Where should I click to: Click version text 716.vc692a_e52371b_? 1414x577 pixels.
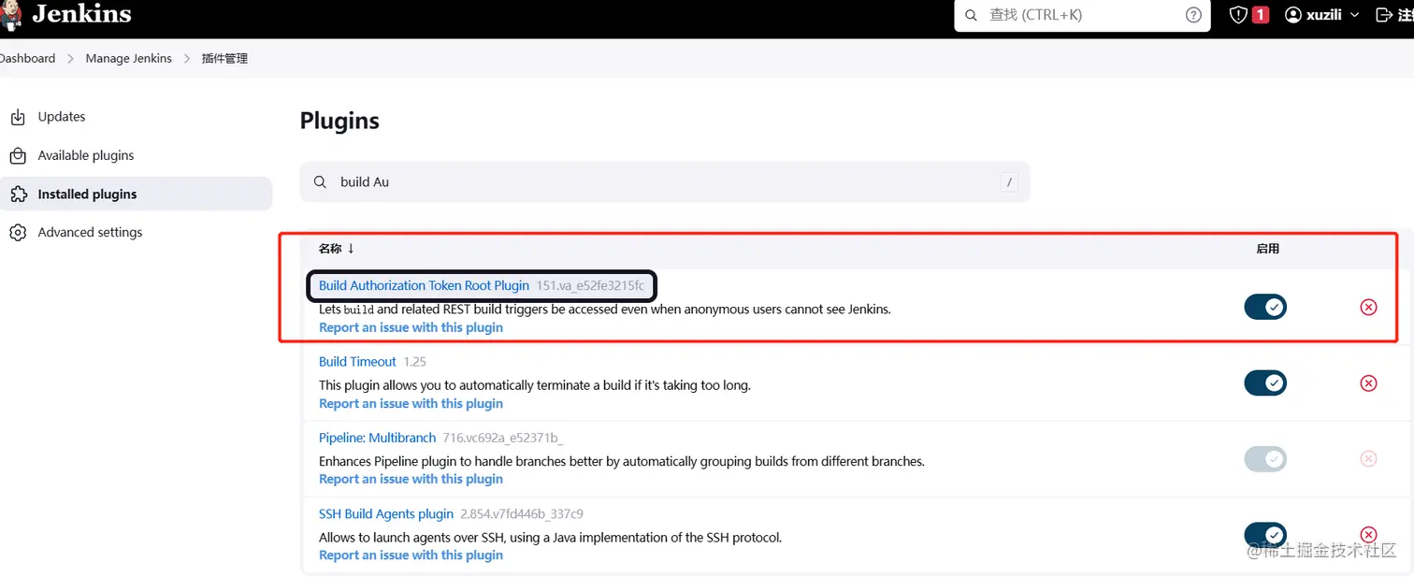502,437
